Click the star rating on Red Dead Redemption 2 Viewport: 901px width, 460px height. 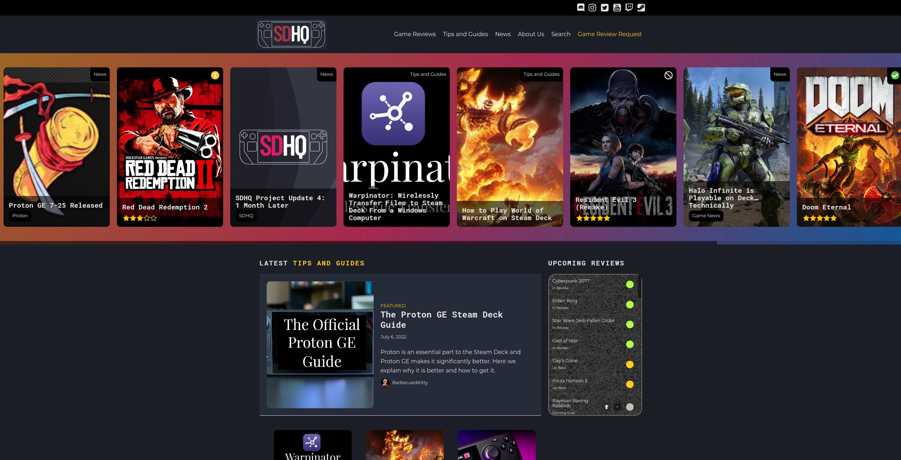140,218
